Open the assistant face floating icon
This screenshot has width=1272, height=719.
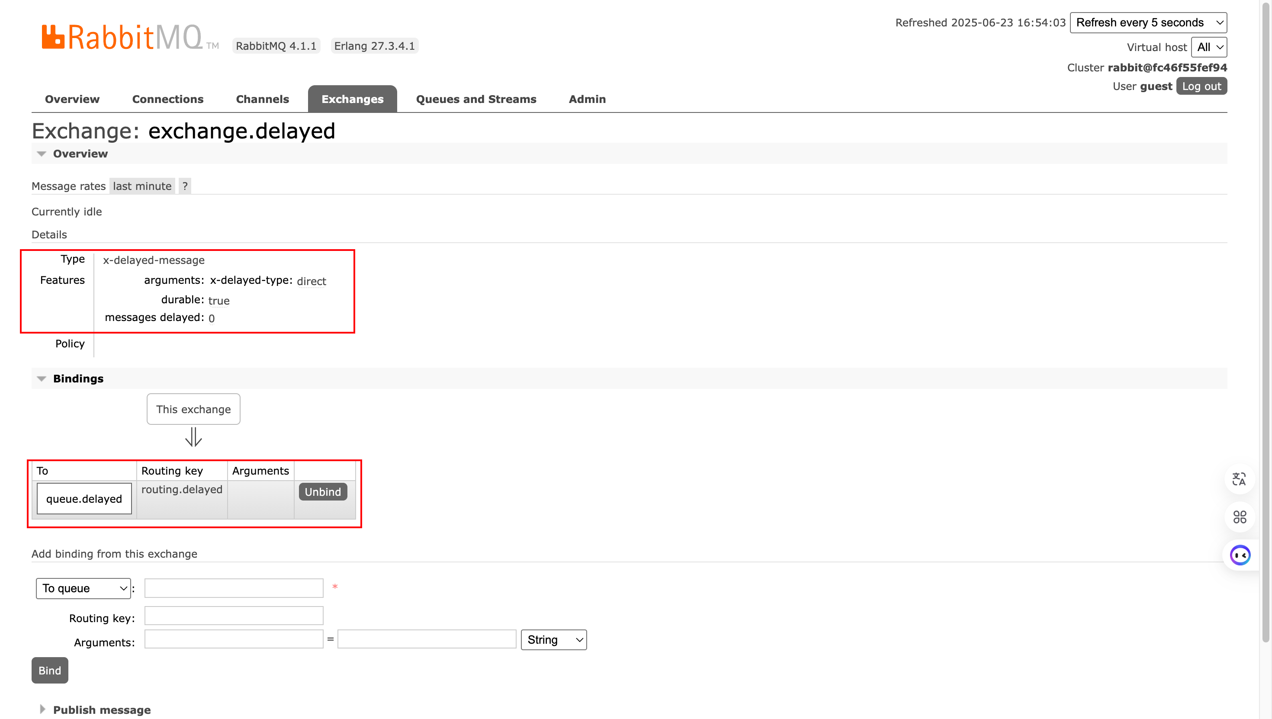[1240, 555]
